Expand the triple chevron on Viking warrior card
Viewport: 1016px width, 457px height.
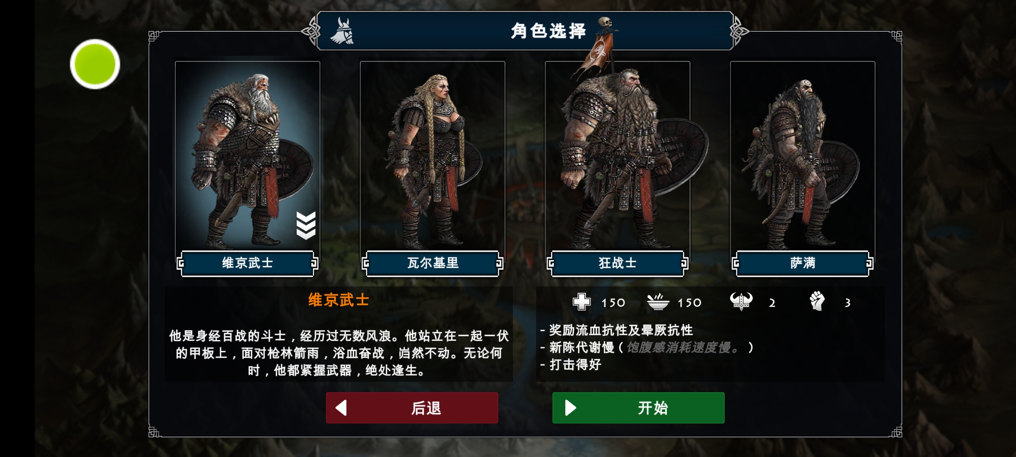pos(306,225)
